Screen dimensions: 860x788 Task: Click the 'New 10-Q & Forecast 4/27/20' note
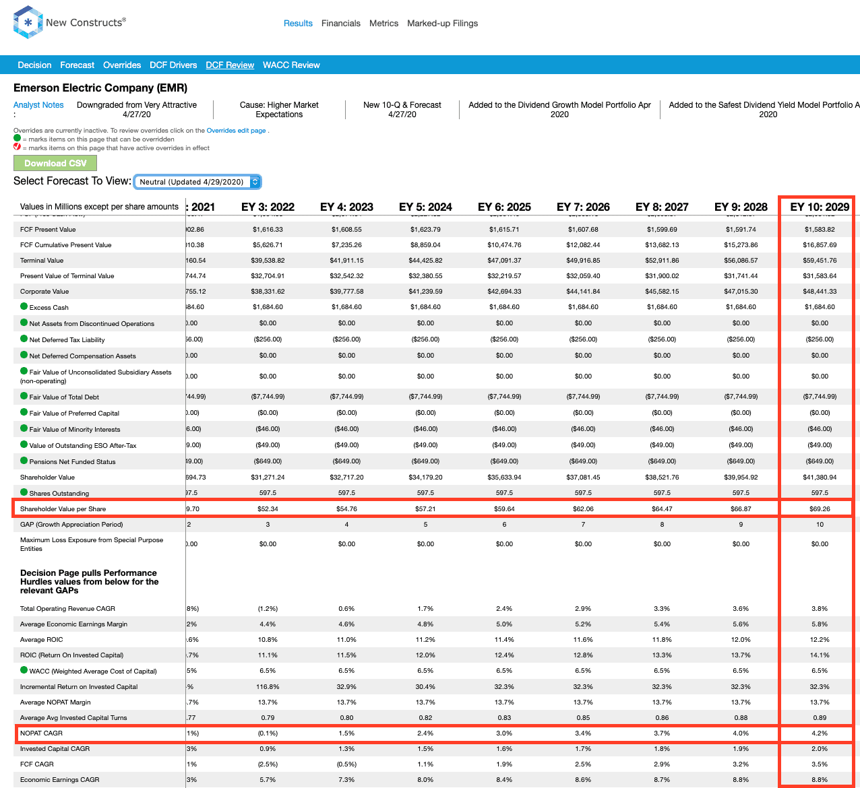pos(402,110)
